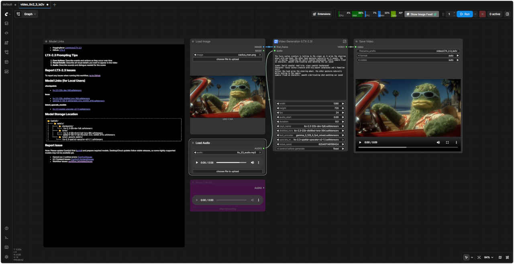Toggle the minimap icon in bottom toolbar
Viewport: 514px width, 264px height.
(x=500, y=257)
